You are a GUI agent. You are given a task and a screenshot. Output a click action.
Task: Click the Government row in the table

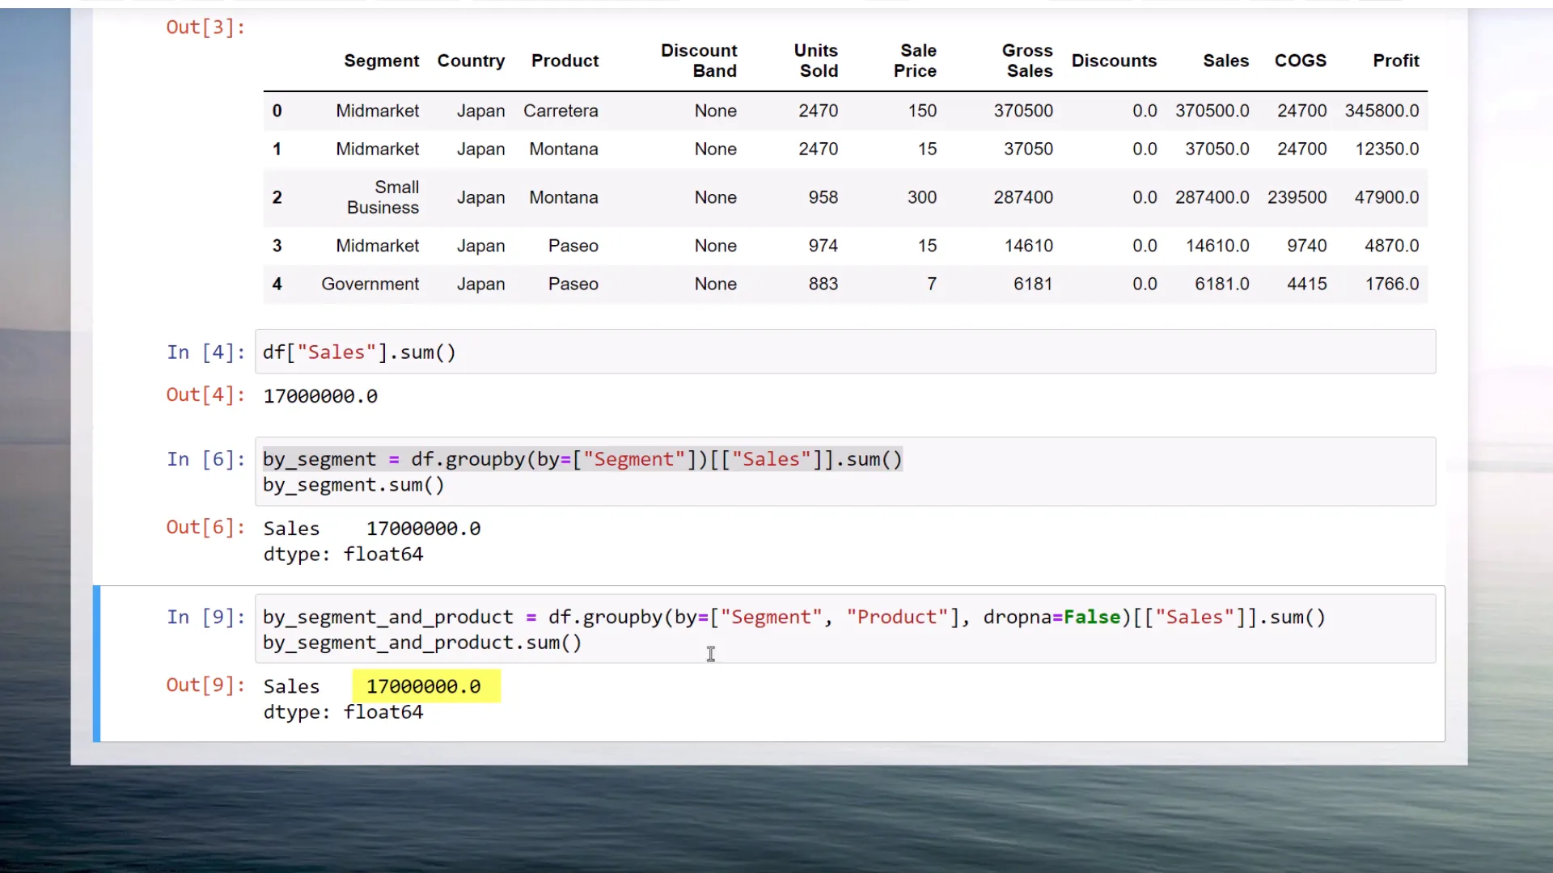(370, 284)
